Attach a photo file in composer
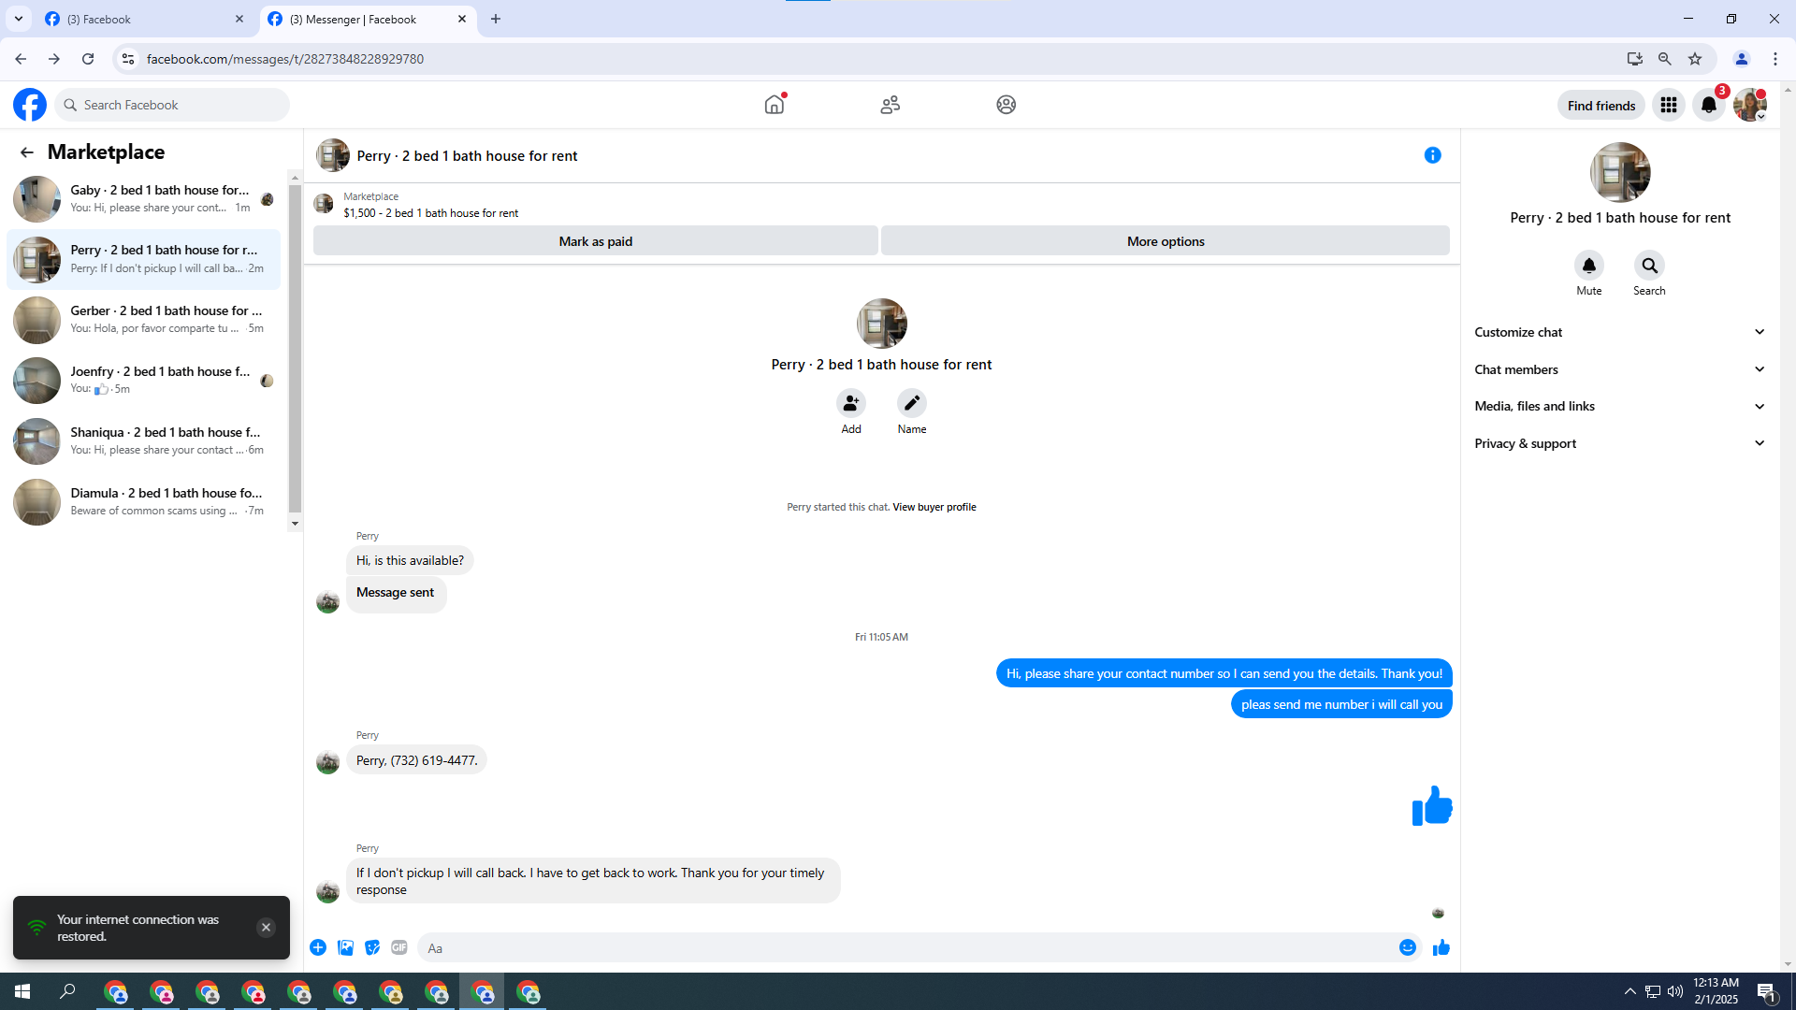 click(x=346, y=947)
